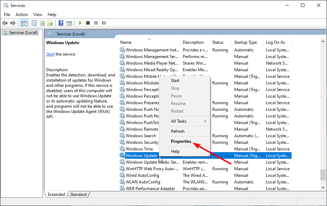Click the Restart Service toolbar icon
This screenshot has width=327, height=206.
coord(104,23)
